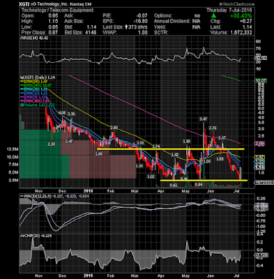Image resolution: width=274 pixels, height=279 pixels.
Task: Click the Bid Size value 4148
Action: 91,33
